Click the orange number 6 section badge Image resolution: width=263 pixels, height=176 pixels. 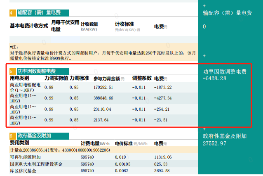[12, 136]
